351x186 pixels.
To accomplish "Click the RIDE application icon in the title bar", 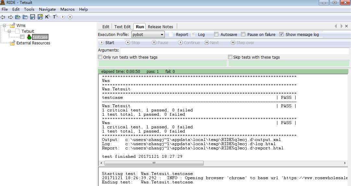I will click(x=3, y=3).
